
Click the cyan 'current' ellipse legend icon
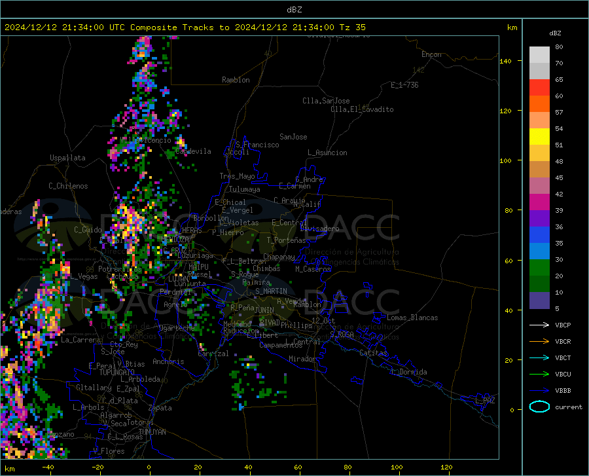(x=539, y=407)
